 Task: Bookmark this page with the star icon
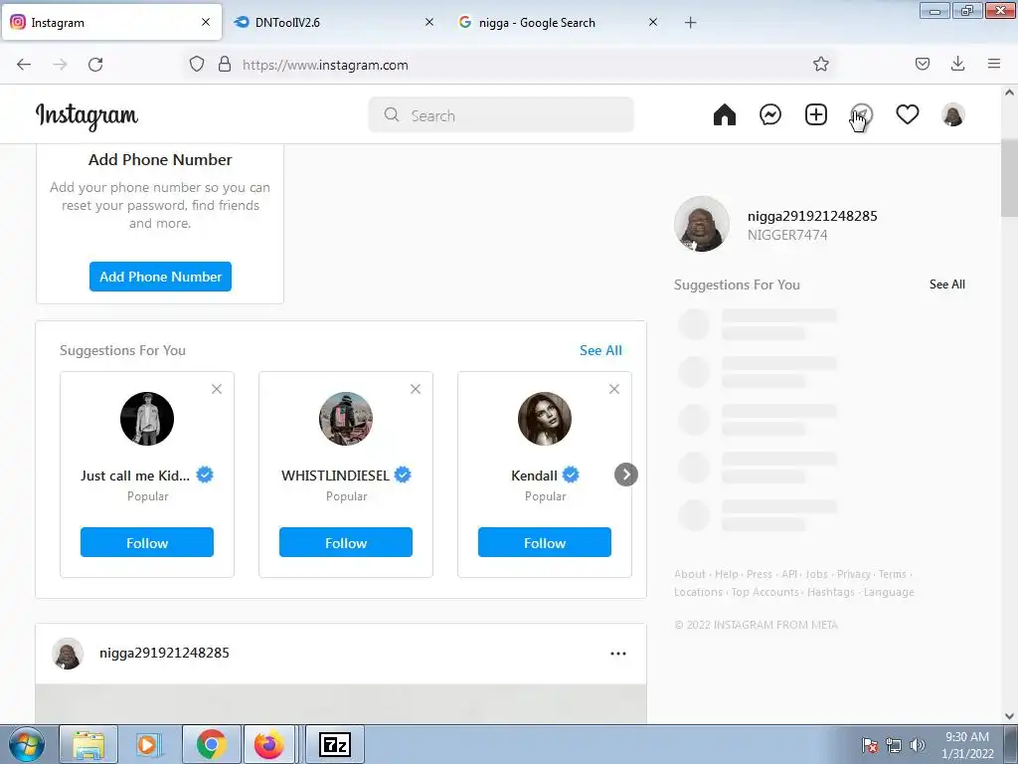pos(820,65)
